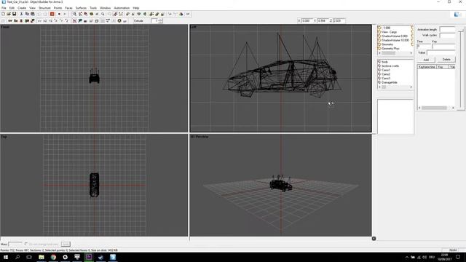Screen dimensions: 466x262
Task: Click the magnifier zoom toolbar icon
Action: pos(74,14)
